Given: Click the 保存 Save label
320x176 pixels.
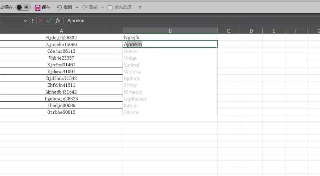Looking at the screenshot, I should click(x=46, y=7).
